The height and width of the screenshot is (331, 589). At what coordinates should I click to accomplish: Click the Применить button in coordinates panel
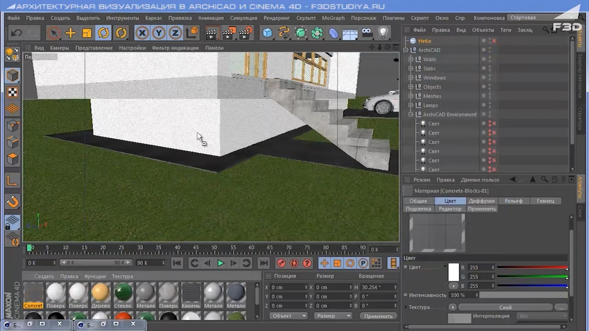tap(378, 316)
